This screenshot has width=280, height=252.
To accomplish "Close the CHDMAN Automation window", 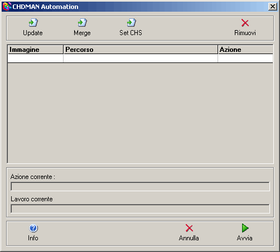I will coord(273,7).
